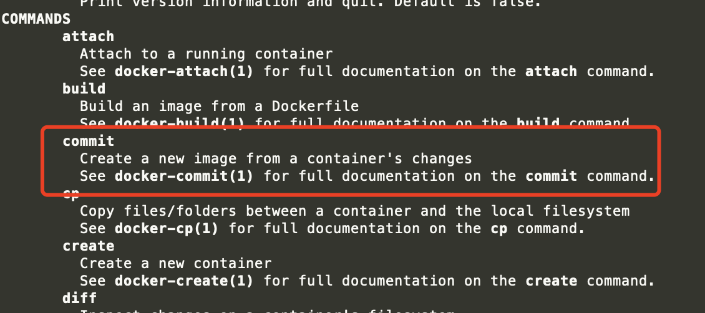Click the attach command name heading
705x313 pixels.
point(88,36)
